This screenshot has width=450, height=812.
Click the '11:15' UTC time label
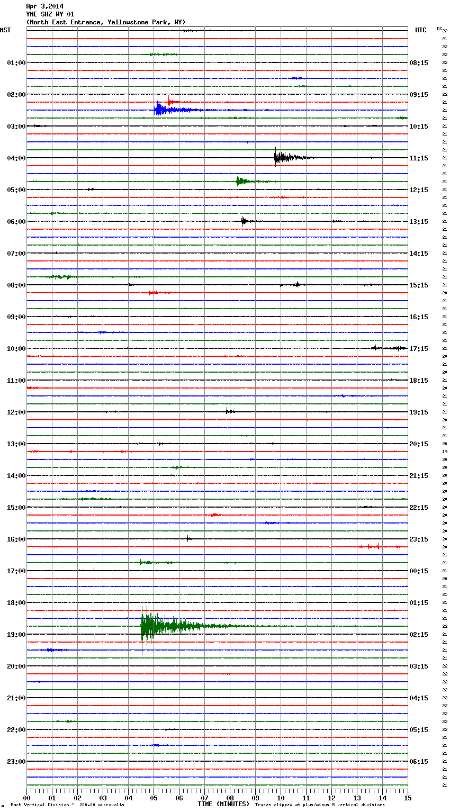pos(419,158)
